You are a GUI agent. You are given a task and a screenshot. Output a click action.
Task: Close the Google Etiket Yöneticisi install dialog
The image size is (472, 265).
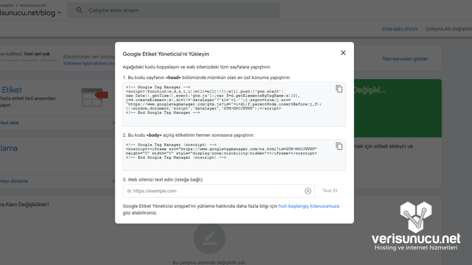click(x=343, y=53)
